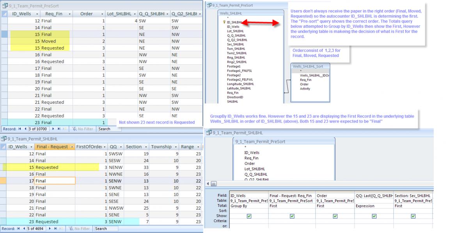Jump to last record in Team_Permit_SHLBHL datasheet

pyautogui.click(x=55, y=229)
